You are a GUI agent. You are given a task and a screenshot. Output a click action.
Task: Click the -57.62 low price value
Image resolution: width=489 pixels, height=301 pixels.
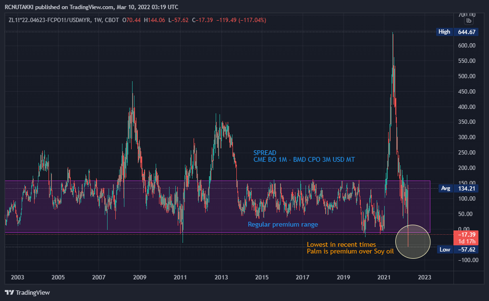(x=466, y=250)
